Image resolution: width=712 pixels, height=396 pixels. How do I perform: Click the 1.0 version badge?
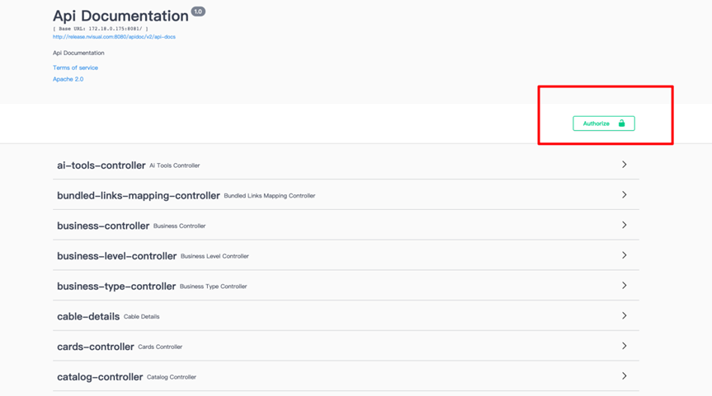click(x=198, y=12)
